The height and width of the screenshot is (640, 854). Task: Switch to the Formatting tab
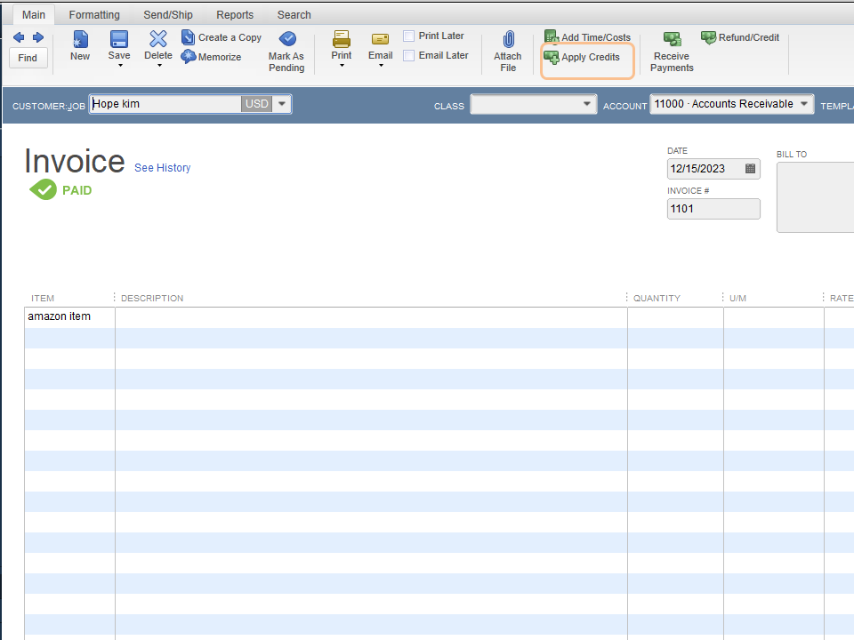click(94, 15)
